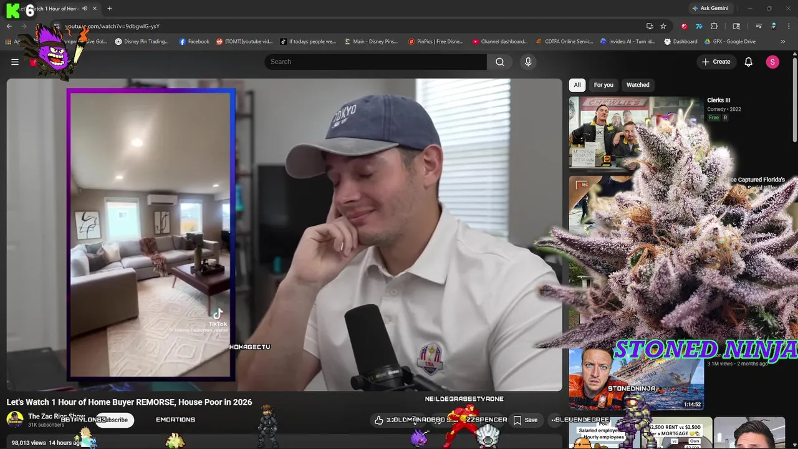
Task: Open the Facebook bookmark
Action: pos(194,42)
